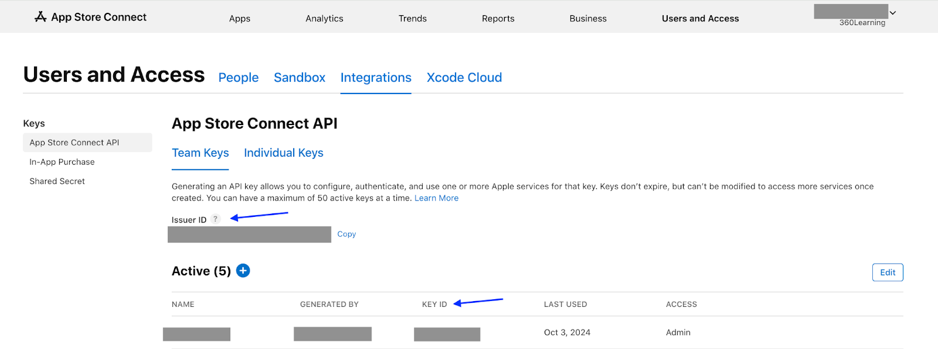Switch to the Sandbox tab
This screenshot has width=938, height=349.
click(299, 78)
